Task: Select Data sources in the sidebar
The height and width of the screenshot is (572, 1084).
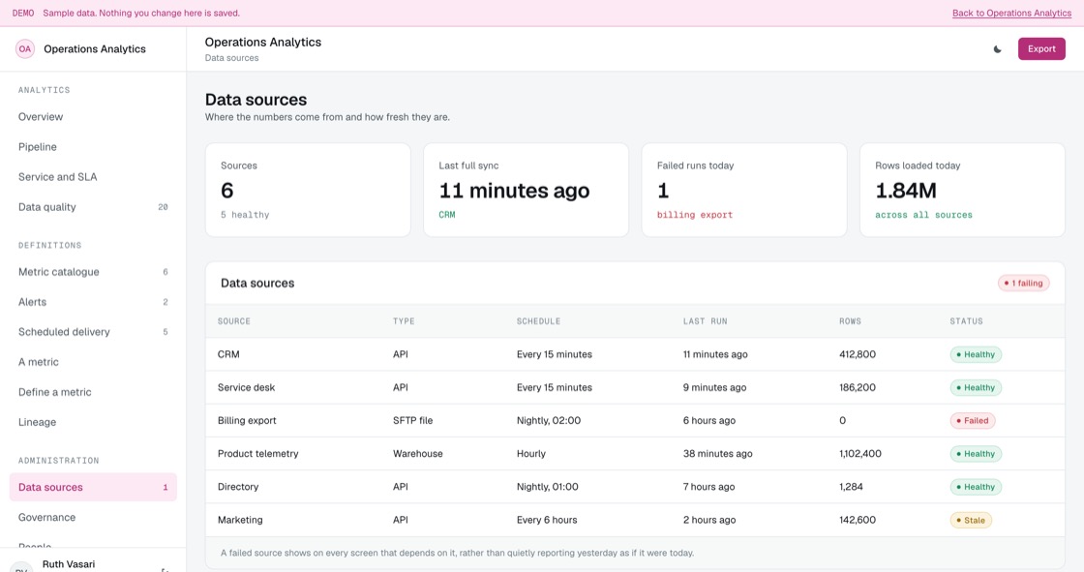Action: [x=93, y=487]
